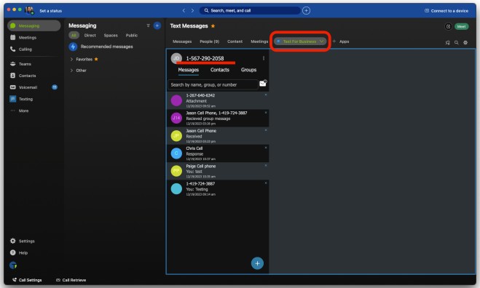Open the Messaging section in sidebar
Viewport: 480px width, 288px height.
pyautogui.click(x=34, y=25)
